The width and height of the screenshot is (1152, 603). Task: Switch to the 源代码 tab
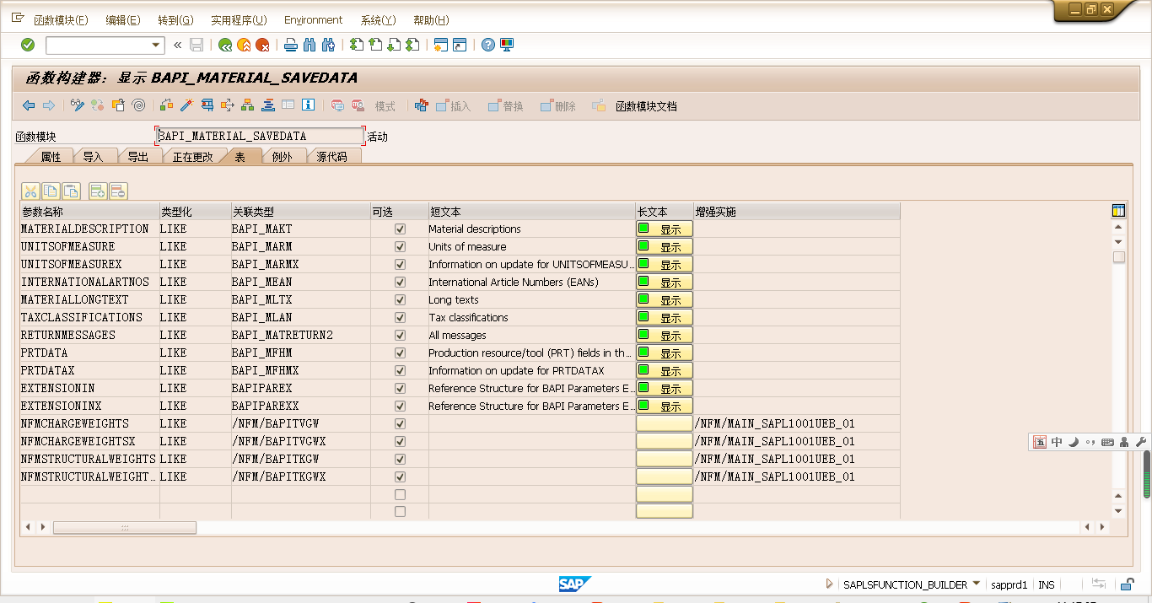tap(337, 156)
